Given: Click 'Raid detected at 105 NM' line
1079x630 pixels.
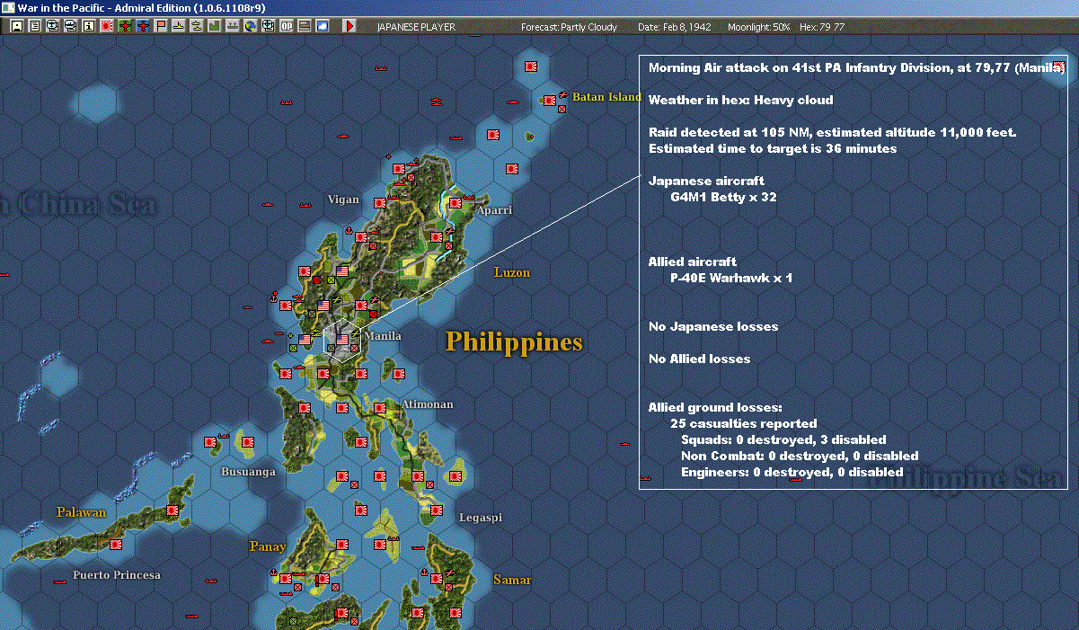Looking at the screenshot, I should tap(832, 132).
